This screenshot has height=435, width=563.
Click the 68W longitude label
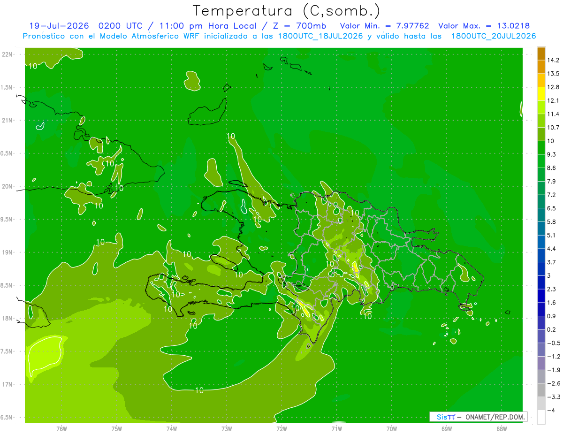501,428
